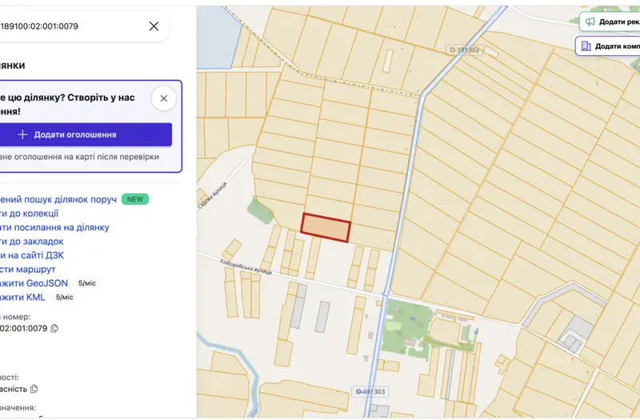Click the megaphone icon for adding advertisement
This screenshot has width=640, height=420.
[590, 22]
